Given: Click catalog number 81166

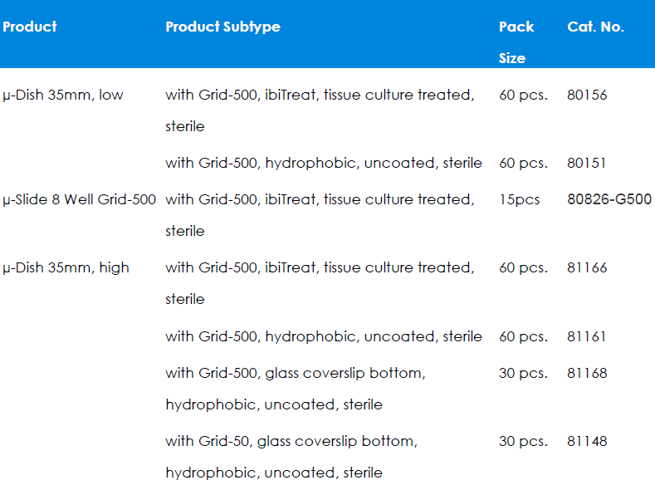Looking at the screenshot, I should pyautogui.click(x=587, y=267).
